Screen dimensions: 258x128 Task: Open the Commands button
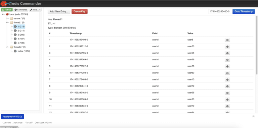(21, 10)
